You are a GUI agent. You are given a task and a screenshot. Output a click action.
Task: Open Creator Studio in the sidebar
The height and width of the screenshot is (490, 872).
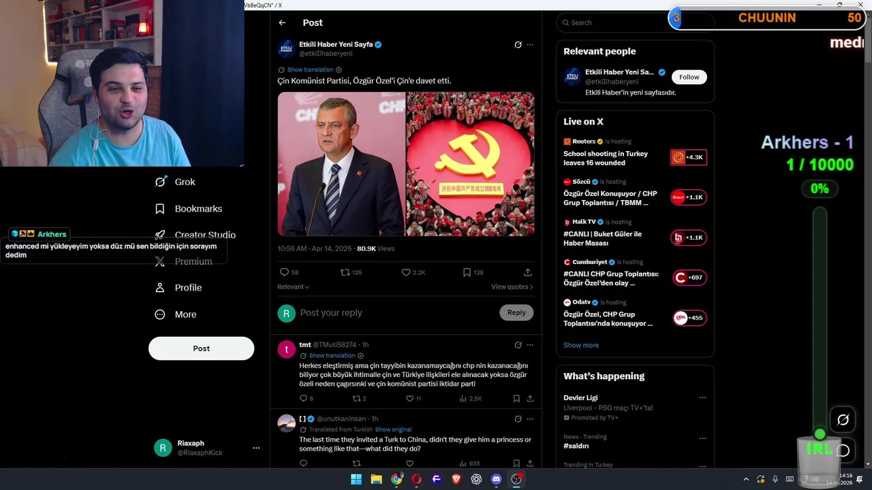(196, 235)
